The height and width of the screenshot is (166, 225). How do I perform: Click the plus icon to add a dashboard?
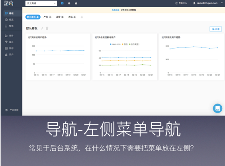point(82,17)
